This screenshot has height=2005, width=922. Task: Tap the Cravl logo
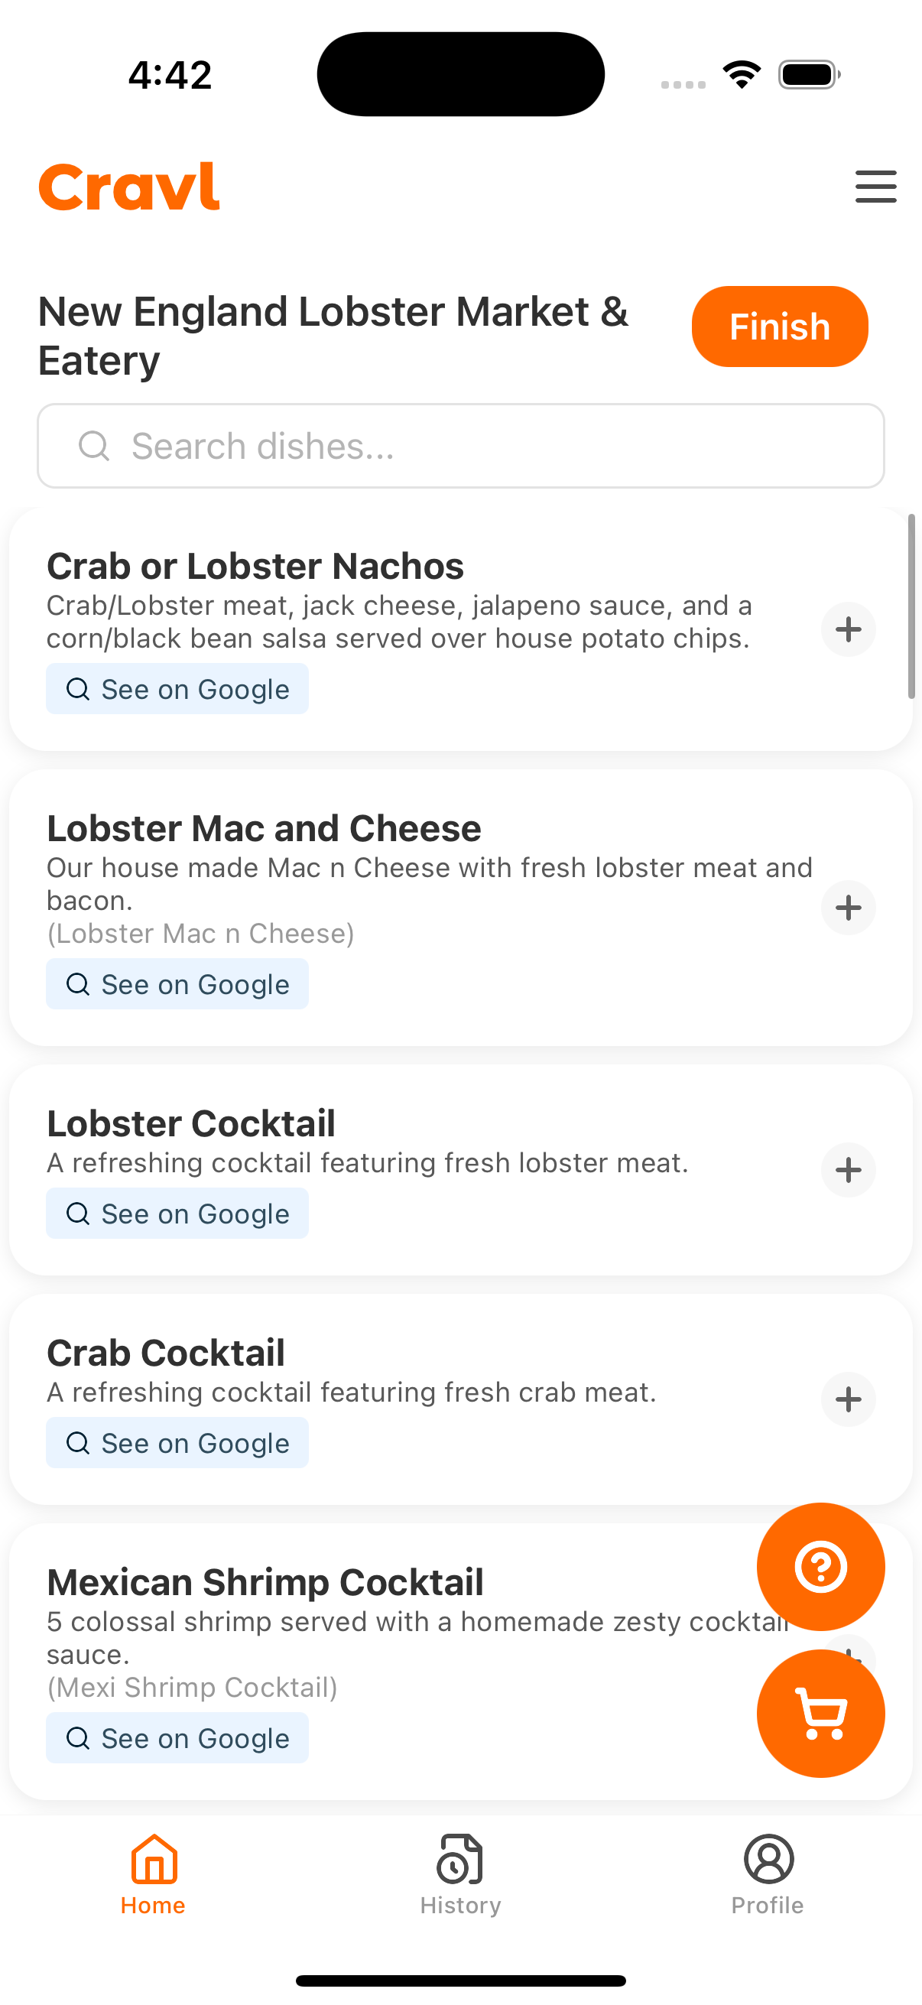129,187
